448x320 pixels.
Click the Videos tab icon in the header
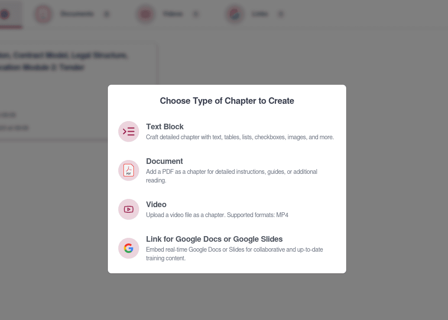(x=146, y=13)
